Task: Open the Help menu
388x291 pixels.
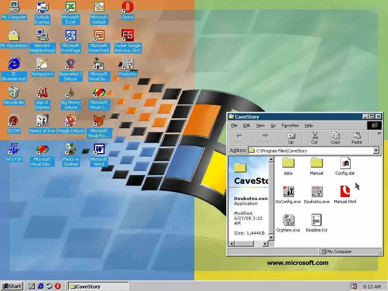Action: coord(308,125)
